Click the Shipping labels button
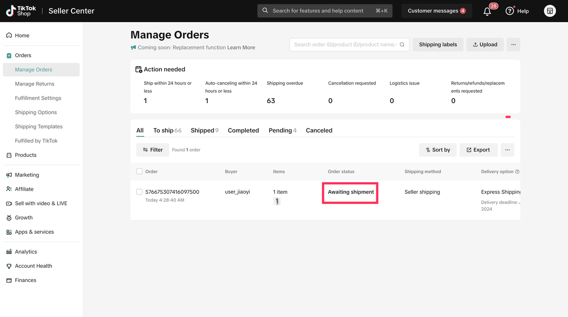 pyautogui.click(x=438, y=45)
